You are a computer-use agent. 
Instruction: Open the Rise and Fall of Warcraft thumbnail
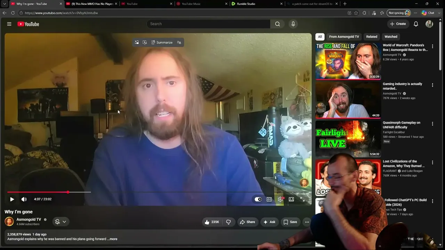pyautogui.click(x=348, y=61)
